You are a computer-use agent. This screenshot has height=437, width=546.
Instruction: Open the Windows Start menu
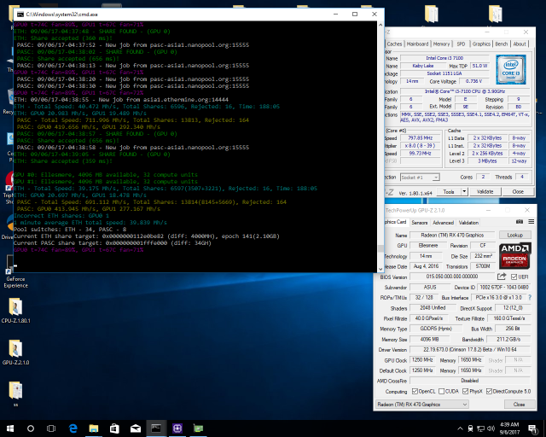click(9, 428)
